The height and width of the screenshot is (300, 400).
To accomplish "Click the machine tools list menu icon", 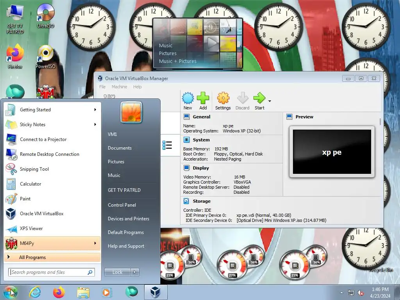I will pyautogui.click(x=167, y=145).
